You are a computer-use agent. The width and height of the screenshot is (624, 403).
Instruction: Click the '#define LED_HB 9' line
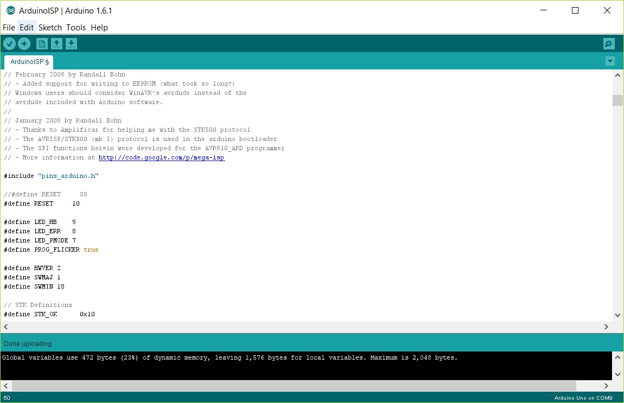pos(40,222)
